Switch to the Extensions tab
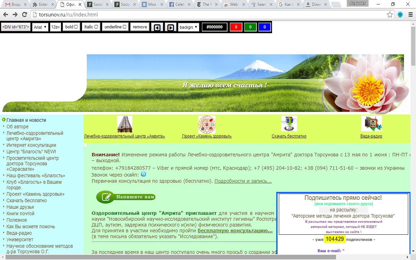The width and height of the screenshot is (416, 260). [42, 5]
